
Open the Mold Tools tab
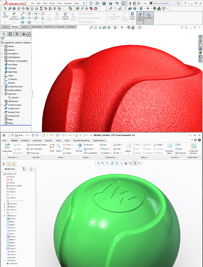(49, 27)
